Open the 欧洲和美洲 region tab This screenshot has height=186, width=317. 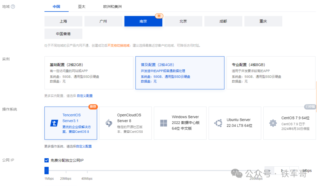pos(112,7)
